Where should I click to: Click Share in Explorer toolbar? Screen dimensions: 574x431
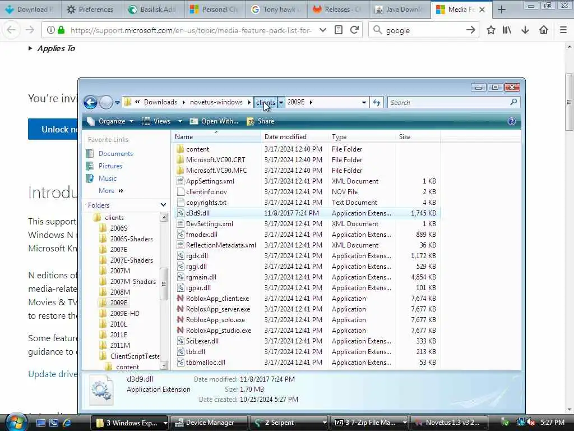(261, 121)
